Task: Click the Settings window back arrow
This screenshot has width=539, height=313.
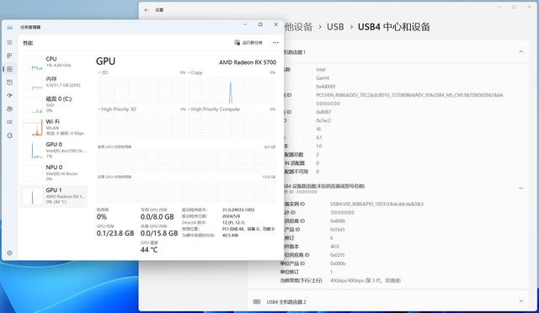Action: (x=147, y=10)
